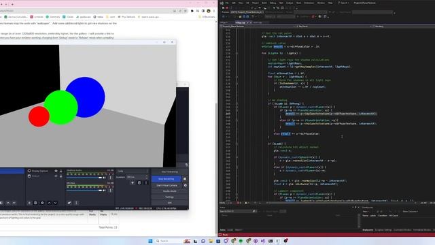
Task: Open Extensions menu in Visual Studio
Action: pyautogui.click(x=309, y=3)
